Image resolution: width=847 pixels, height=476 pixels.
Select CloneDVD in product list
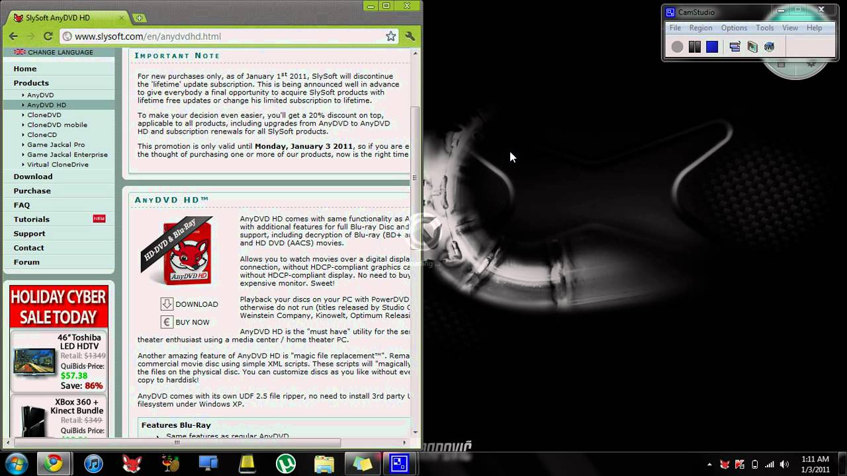pos(44,115)
